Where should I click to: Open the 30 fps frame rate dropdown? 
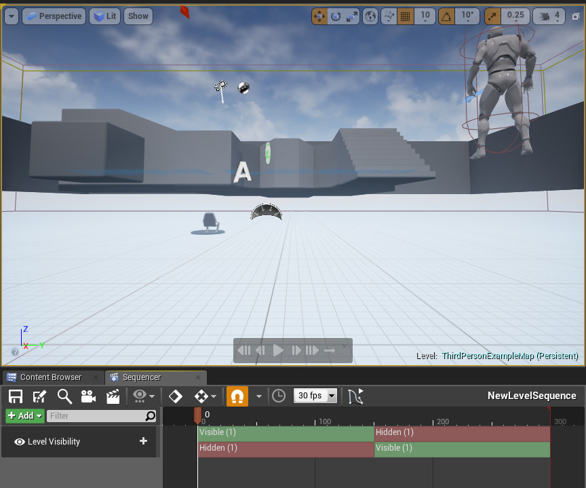tap(315, 396)
